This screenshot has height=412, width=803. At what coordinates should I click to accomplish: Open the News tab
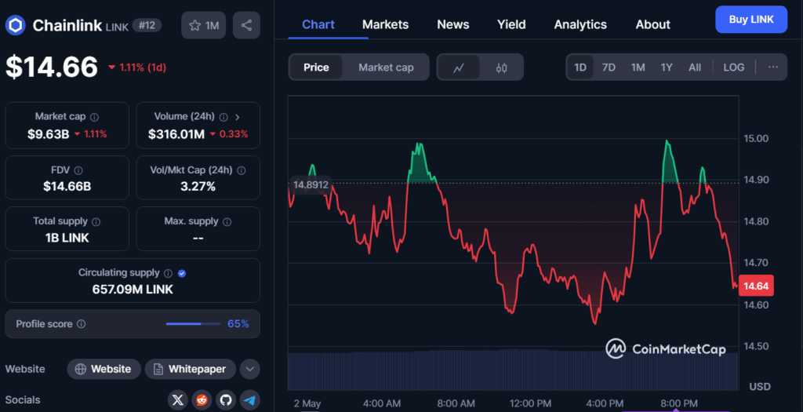pos(453,24)
